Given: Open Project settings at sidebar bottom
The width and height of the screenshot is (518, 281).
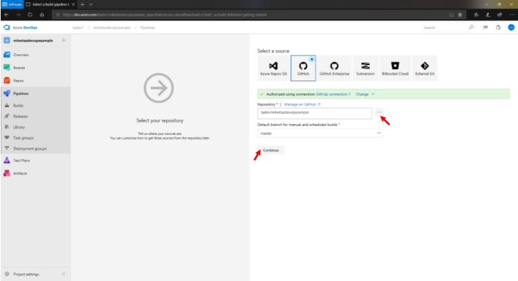Looking at the screenshot, I should 26,274.
